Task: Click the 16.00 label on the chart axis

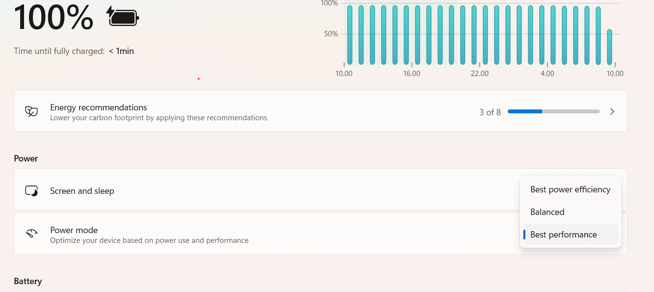Action: [411, 74]
